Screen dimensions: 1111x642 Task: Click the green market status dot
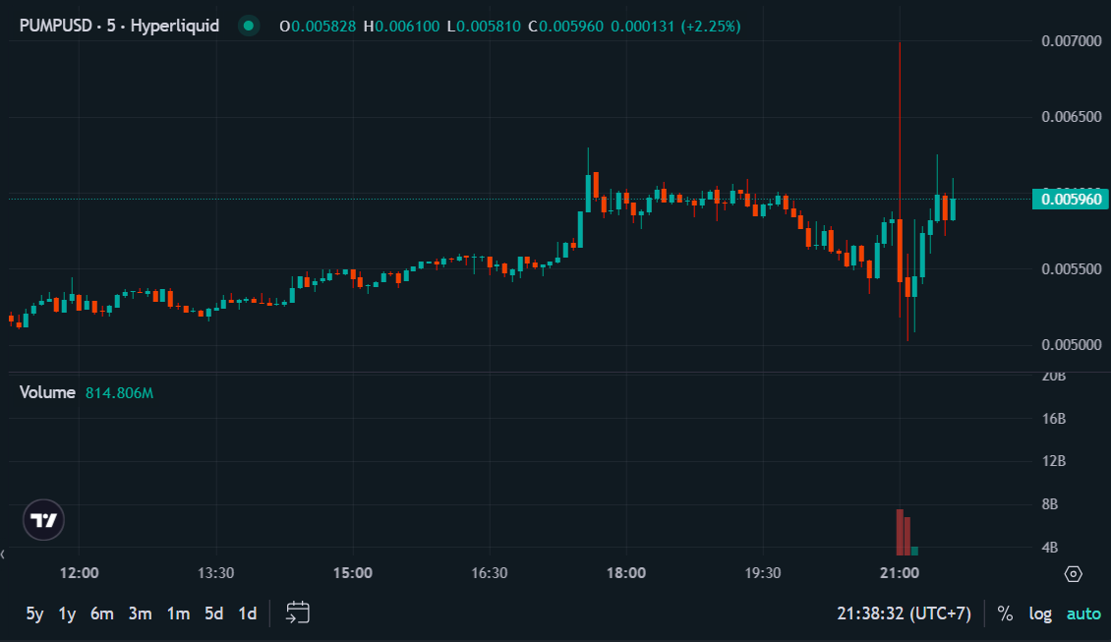tap(248, 27)
